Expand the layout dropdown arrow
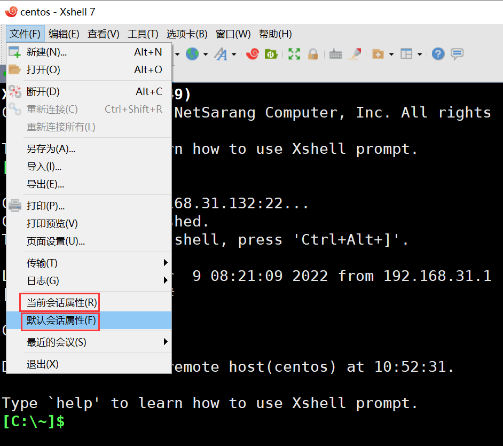This screenshot has width=503, height=446. point(419,54)
